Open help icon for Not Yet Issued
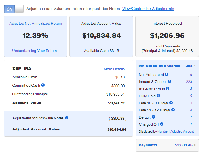211x153 pixels. click(166, 74)
